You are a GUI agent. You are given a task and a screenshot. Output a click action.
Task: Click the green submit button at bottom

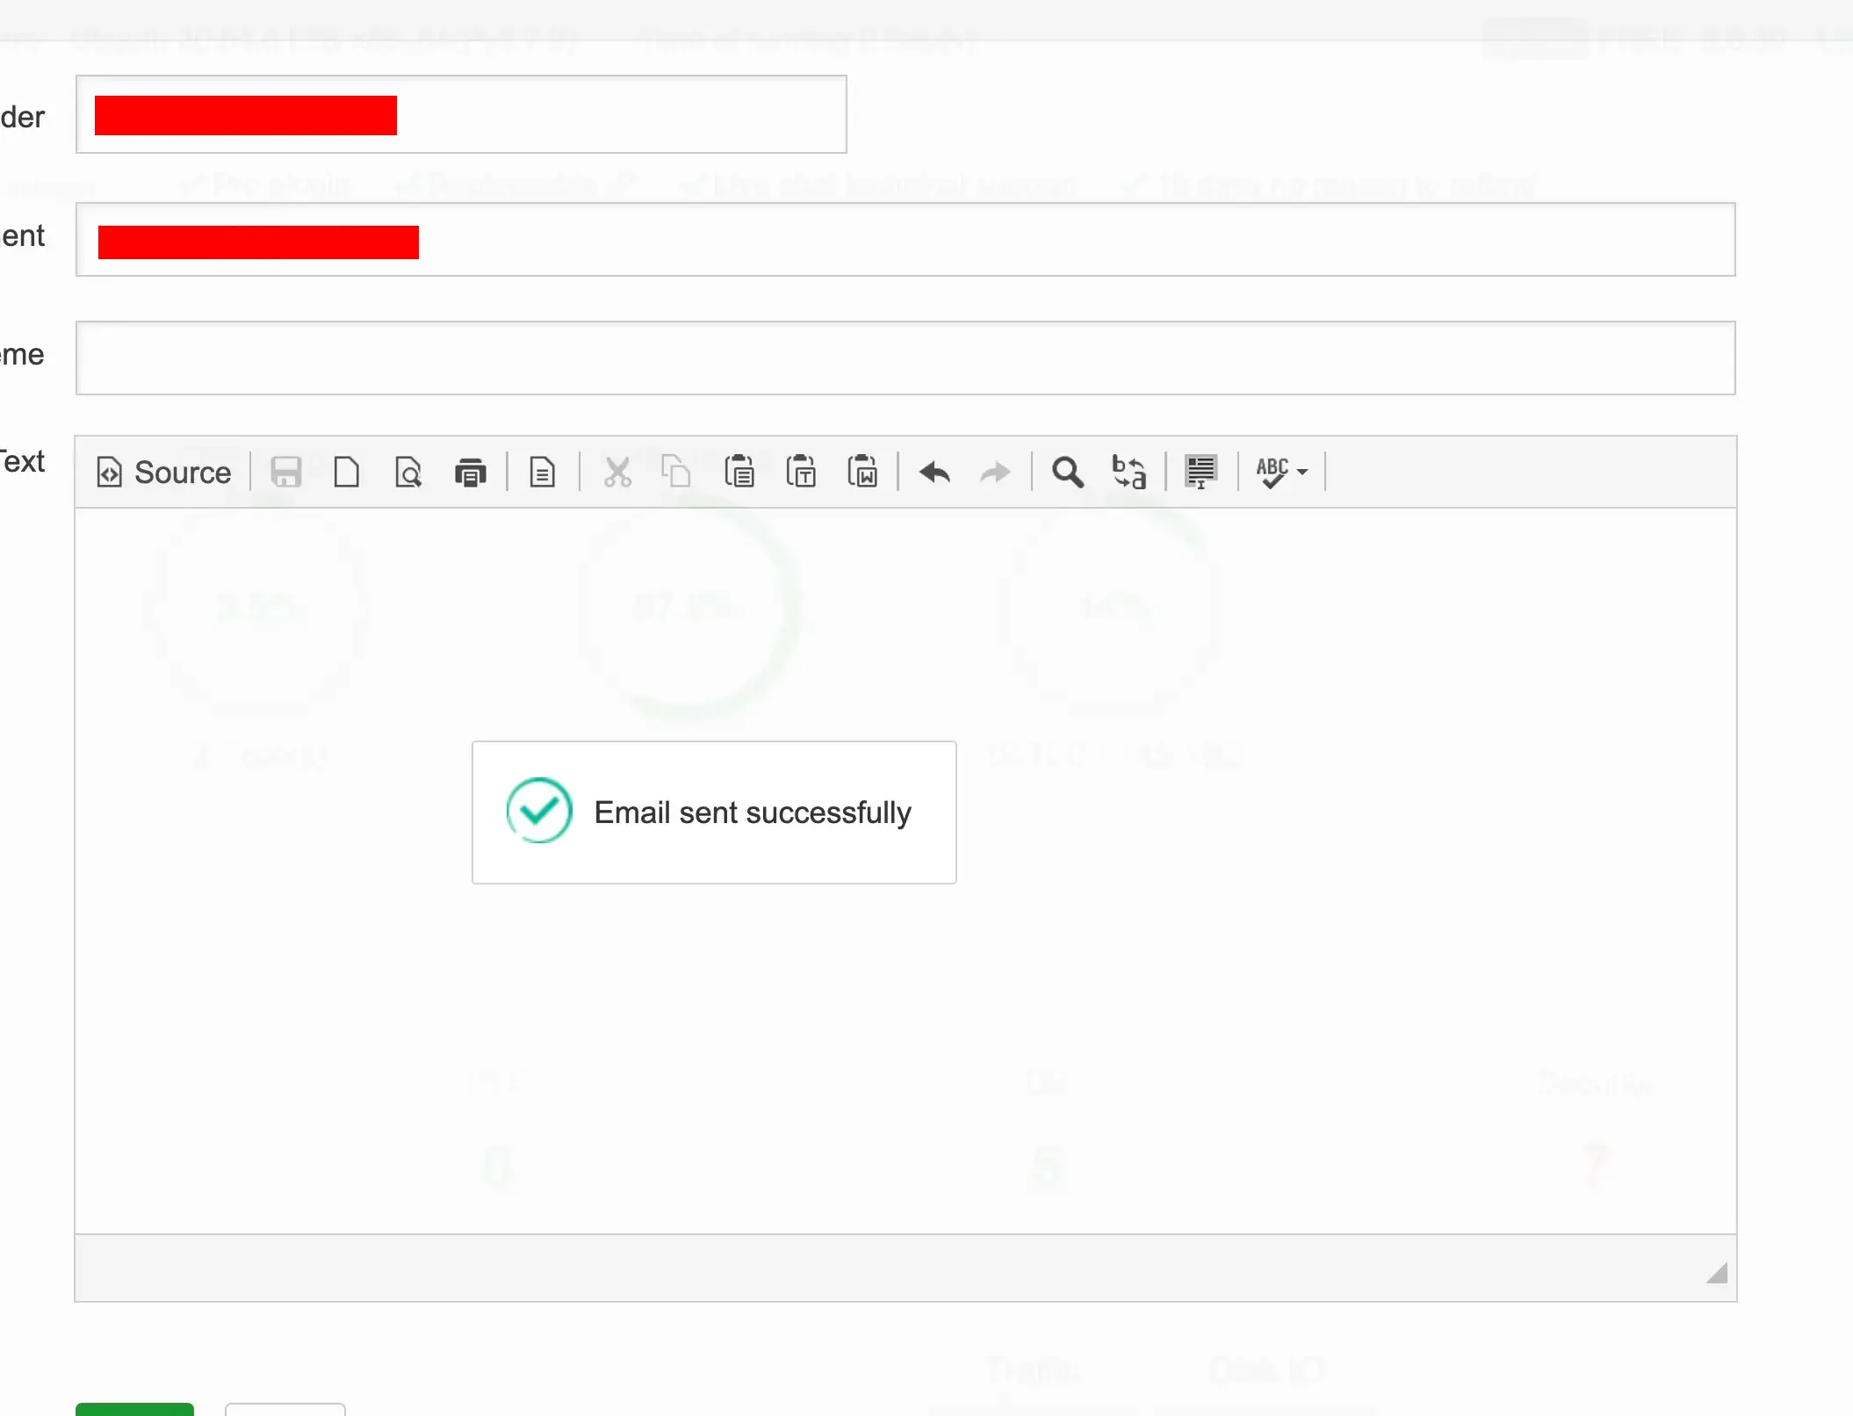click(134, 1409)
